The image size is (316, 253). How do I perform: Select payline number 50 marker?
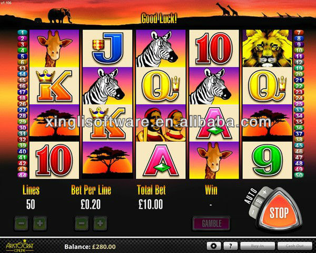pyautogui.click(x=299, y=175)
